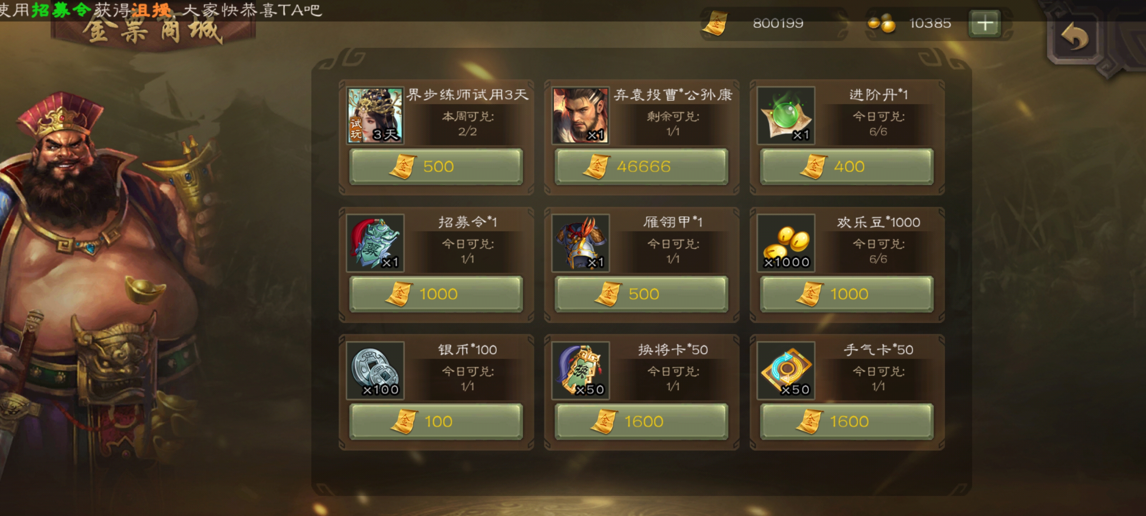Click the 界步练师 trial character portrait icon
The image size is (1146, 516).
375,115
